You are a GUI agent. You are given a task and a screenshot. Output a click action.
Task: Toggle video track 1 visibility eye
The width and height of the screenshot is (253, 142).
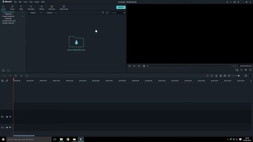point(10,117)
